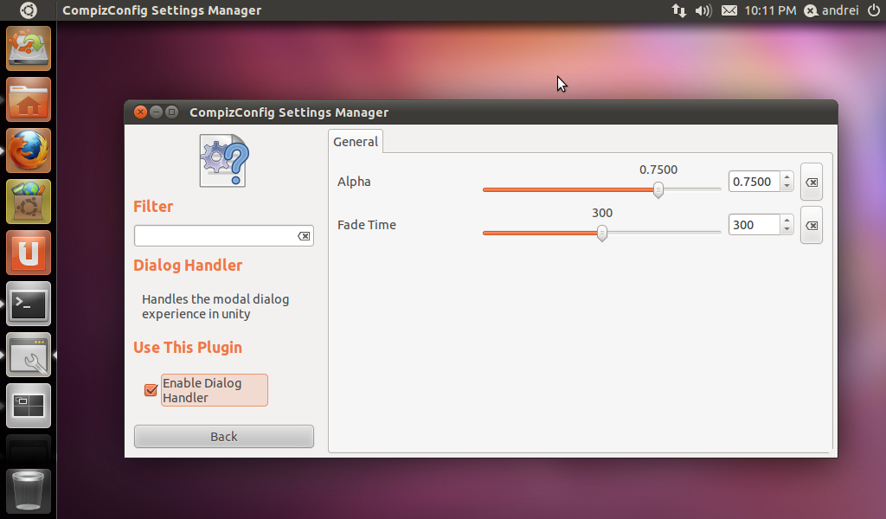Decrease Fade Time with down arrow
Image resolution: width=886 pixels, height=519 pixels.
[786, 229]
